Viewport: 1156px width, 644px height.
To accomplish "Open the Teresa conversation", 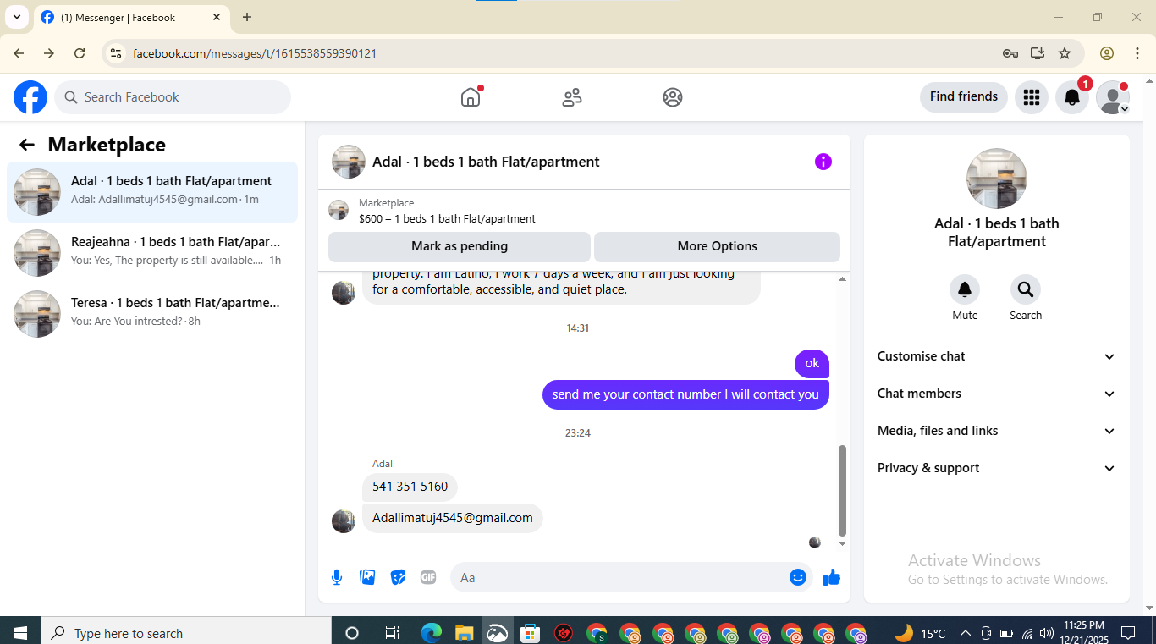I will pos(152,314).
